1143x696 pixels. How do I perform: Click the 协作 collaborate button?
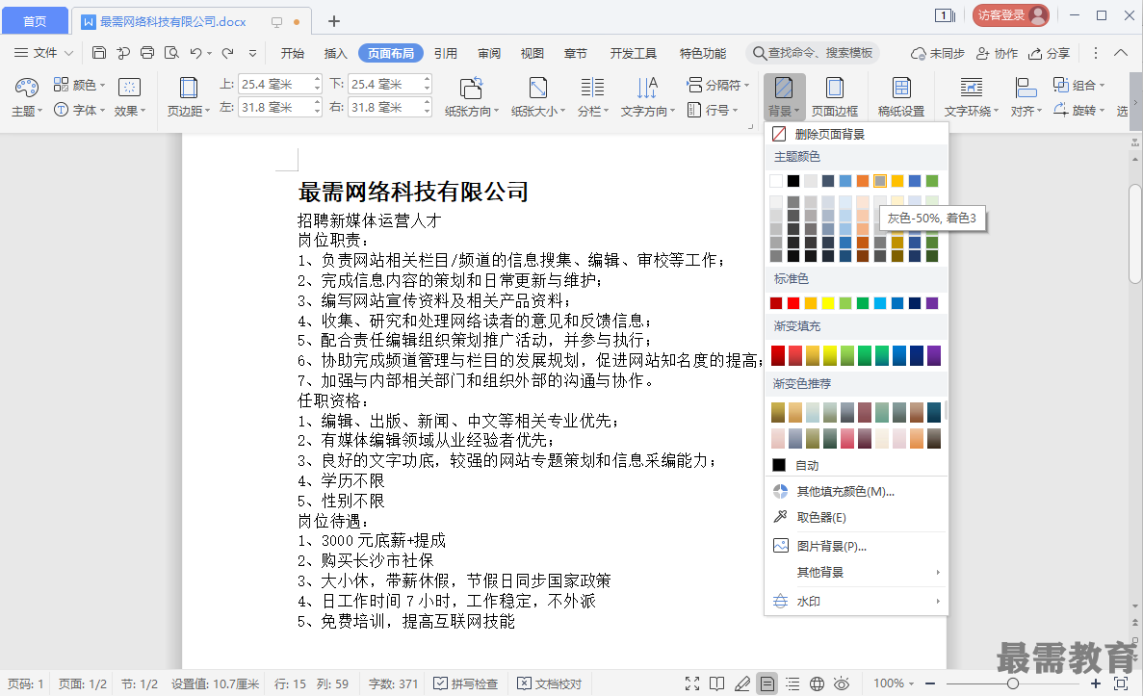998,53
